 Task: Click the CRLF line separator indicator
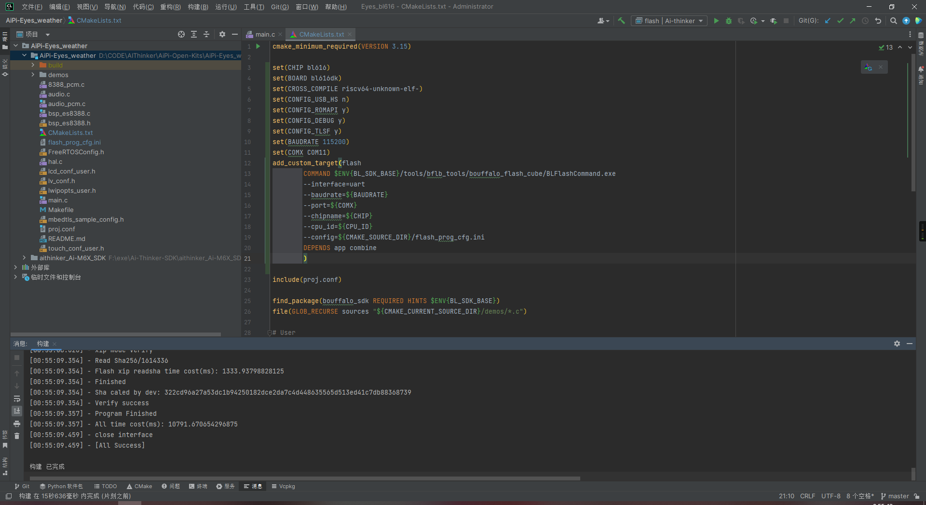807,496
